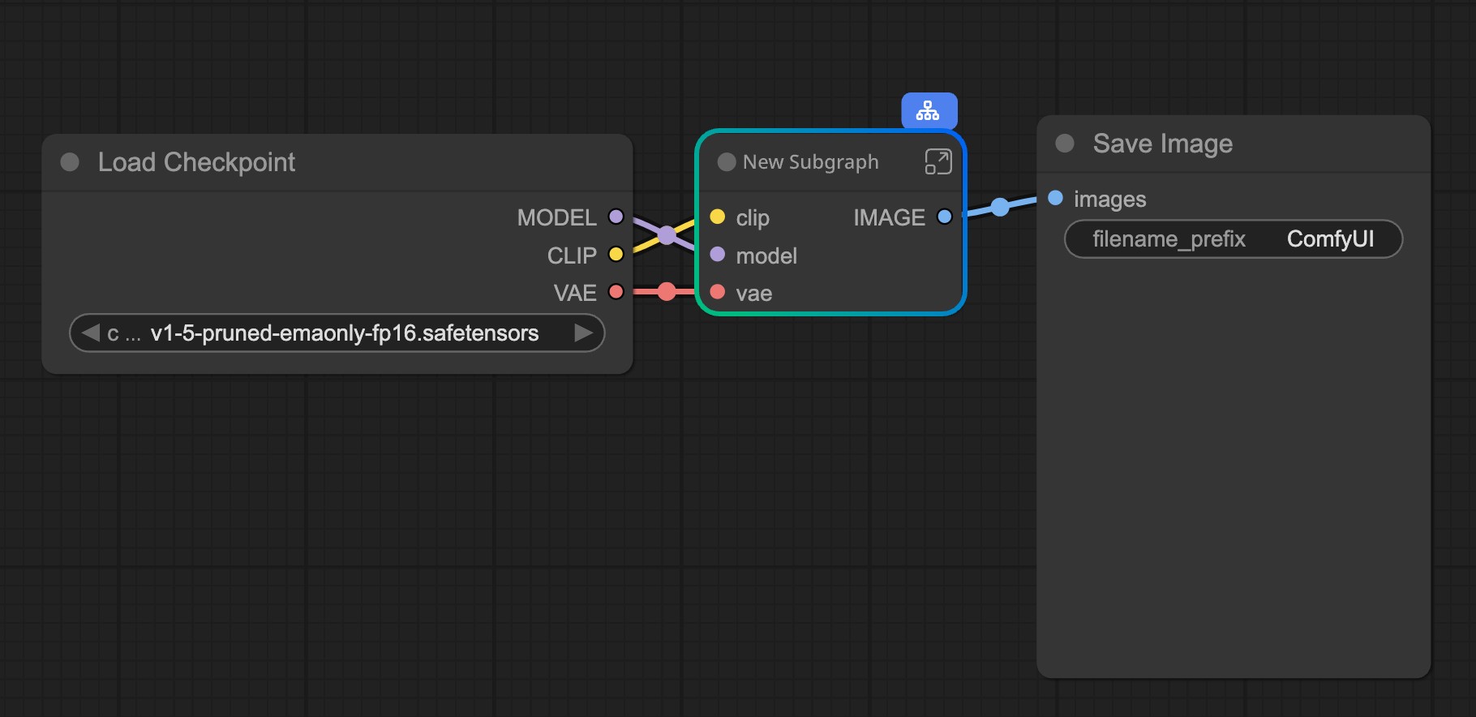Viewport: 1476px width, 717px height.
Task: Open the checkpoint name dropdown v1-5-pruned-emaonly-fp16.safetensors
Action: (x=337, y=333)
